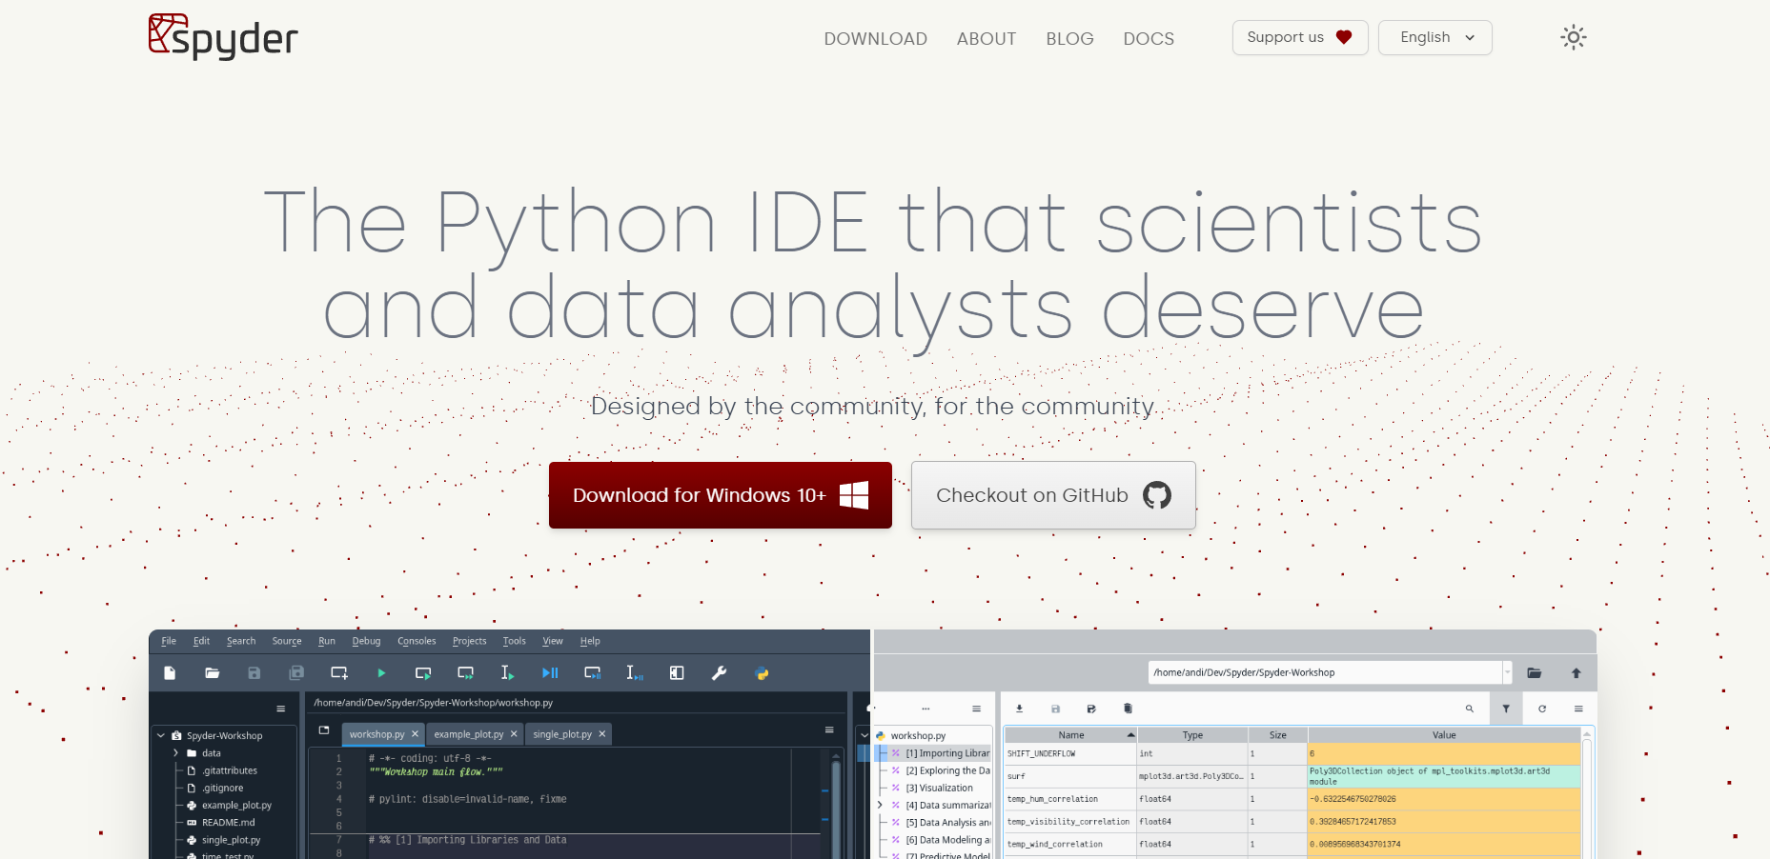Sort by the Name column header
The width and height of the screenshot is (1770, 859).
pyautogui.click(x=1071, y=735)
